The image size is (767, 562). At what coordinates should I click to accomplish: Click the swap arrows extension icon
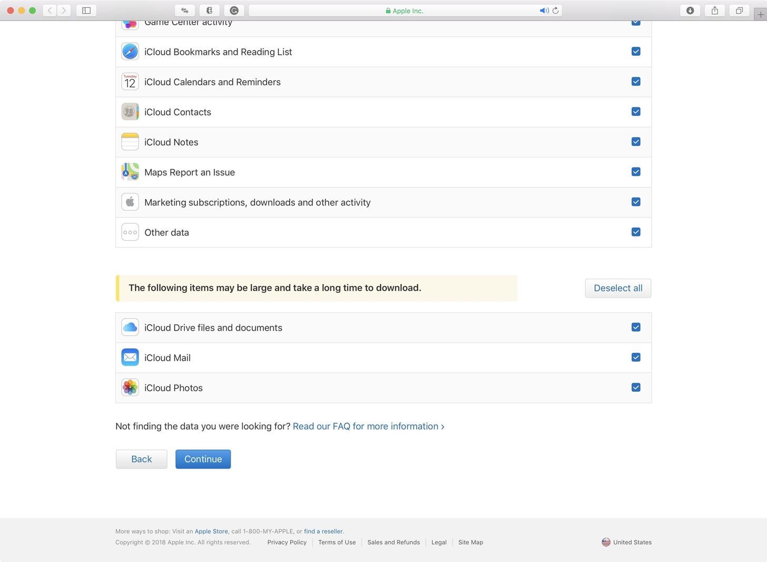pos(185,11)
